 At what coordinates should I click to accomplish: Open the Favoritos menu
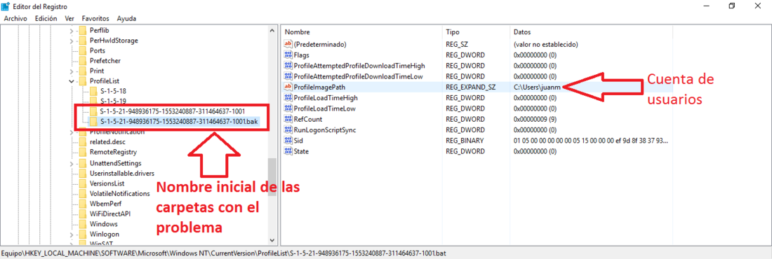[95, 18]
